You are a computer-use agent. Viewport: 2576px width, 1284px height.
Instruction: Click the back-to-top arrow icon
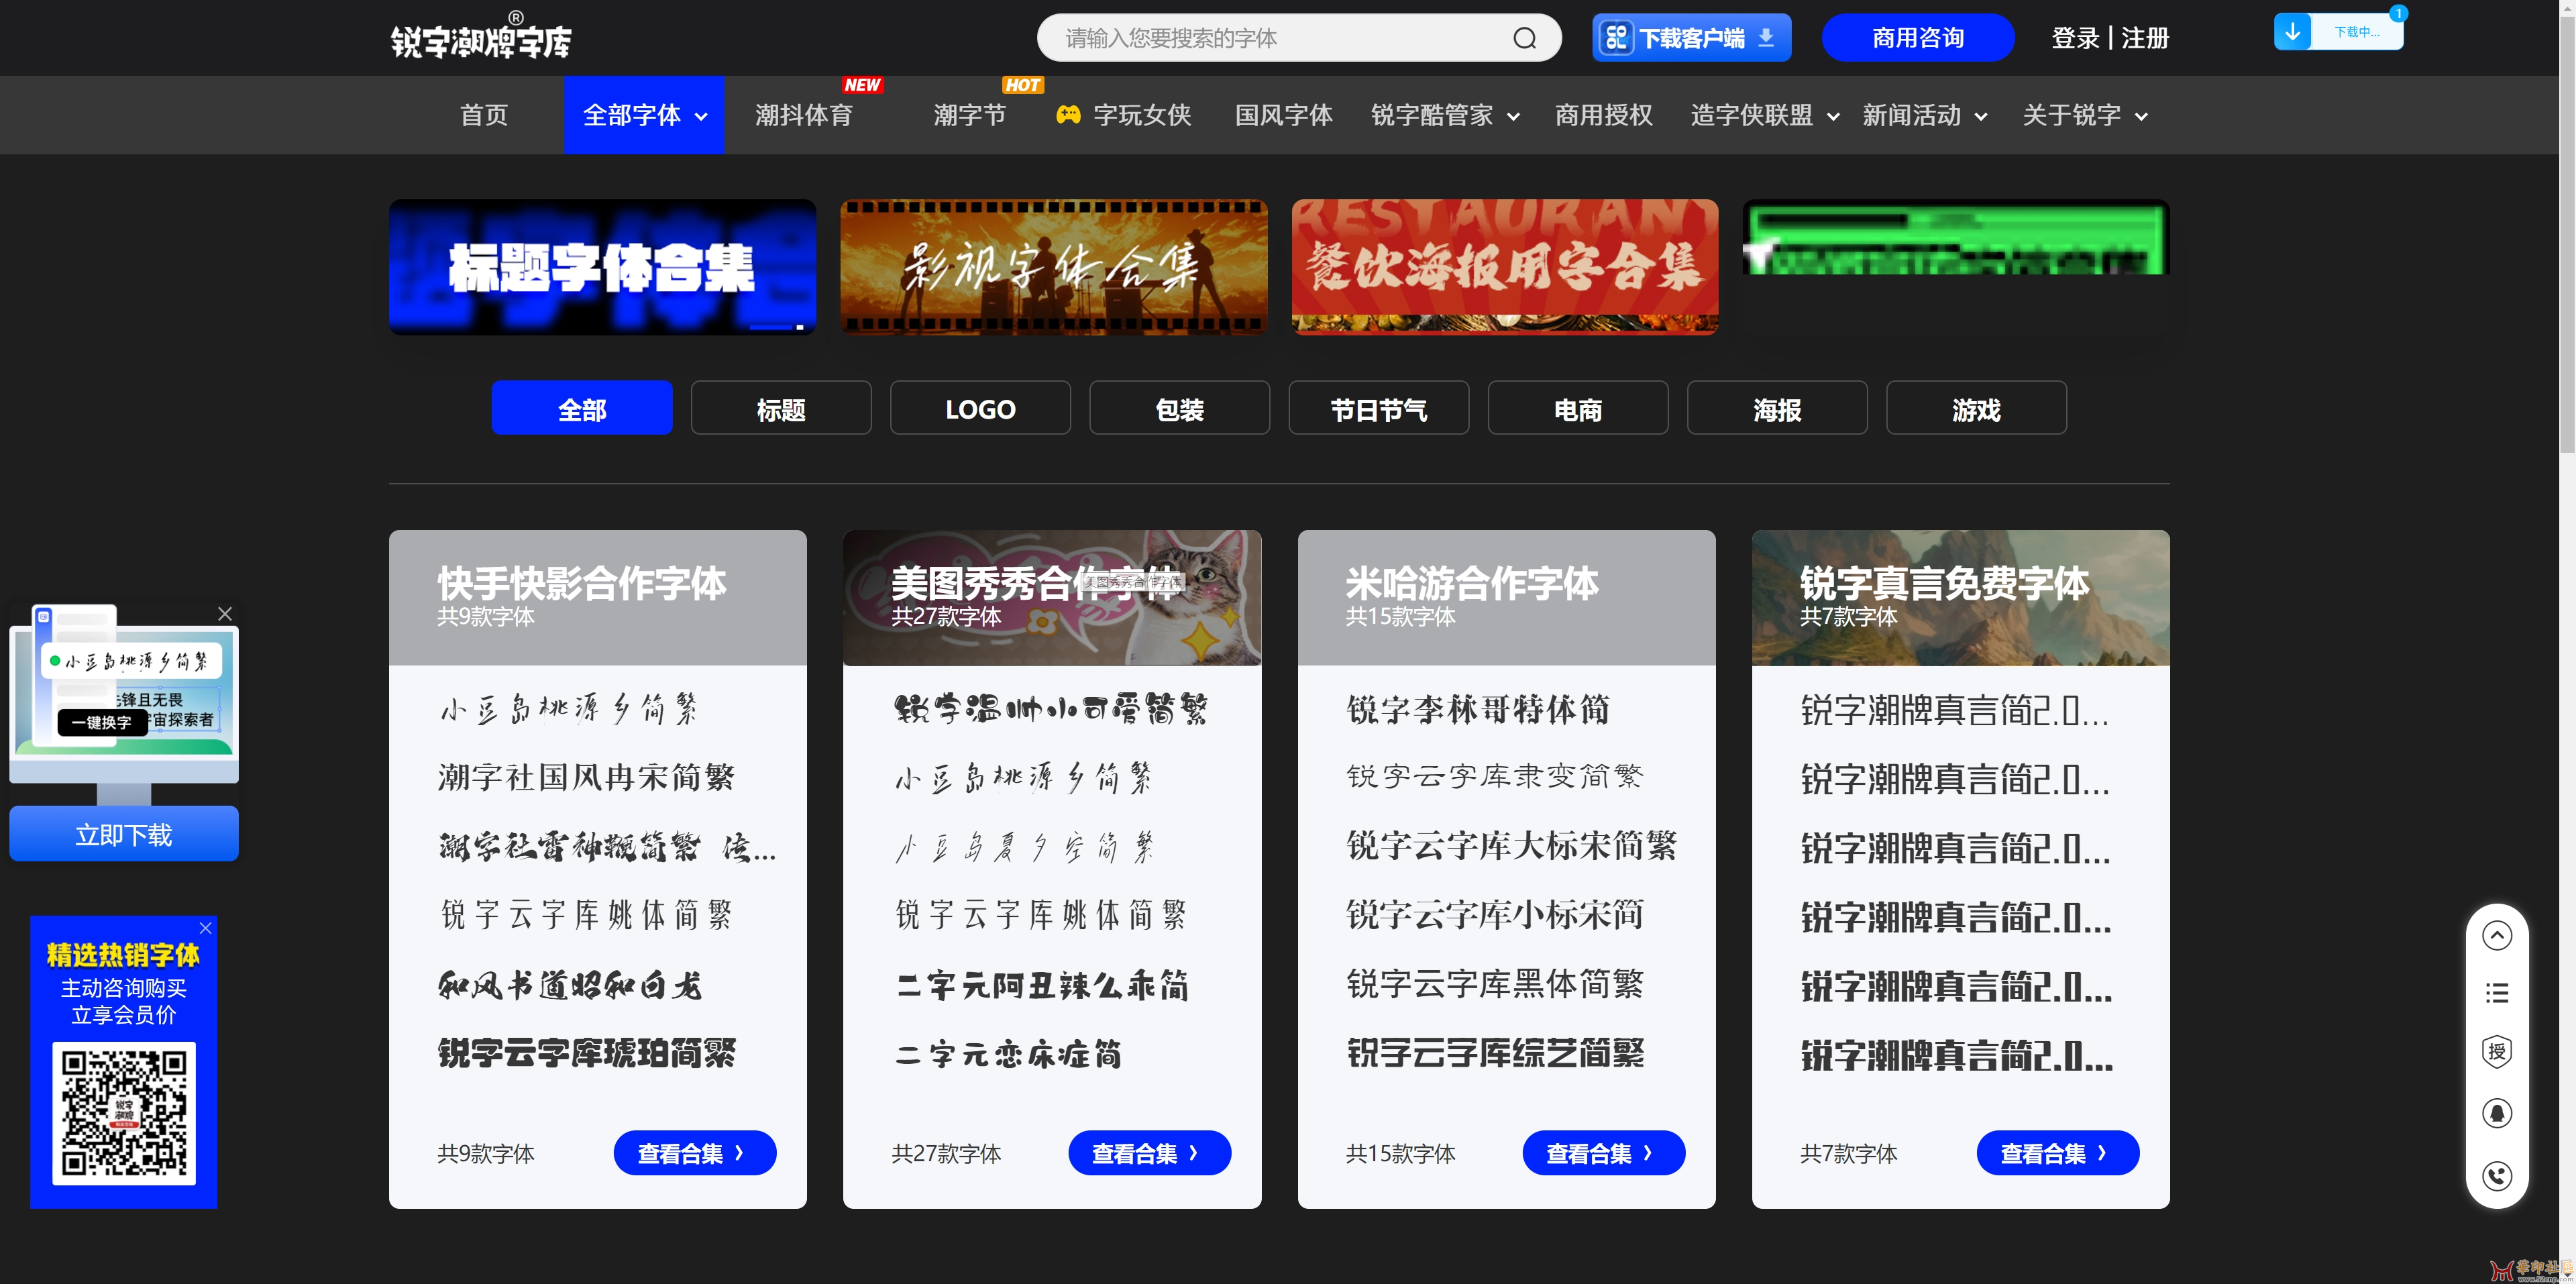(2497, 935)
